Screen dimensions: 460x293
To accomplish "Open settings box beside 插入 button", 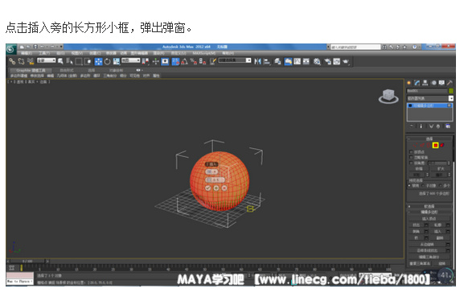I will 448,231.
